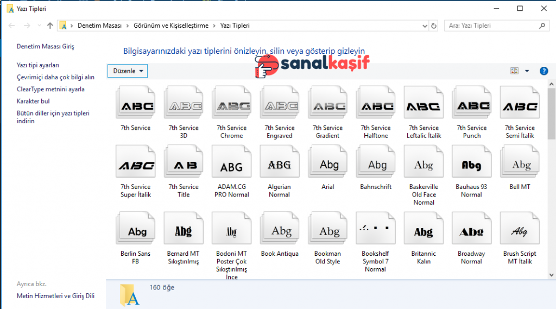Open ClearType metnini ayarla link

50,89
